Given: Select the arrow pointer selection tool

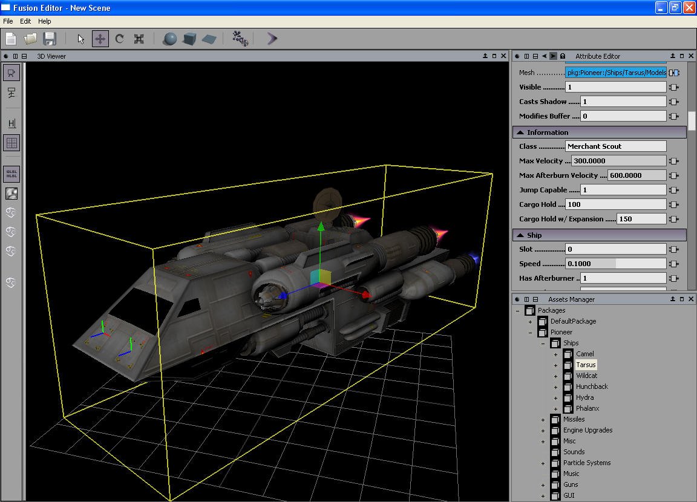Looking at the screenshot, I should pos(81,39).
